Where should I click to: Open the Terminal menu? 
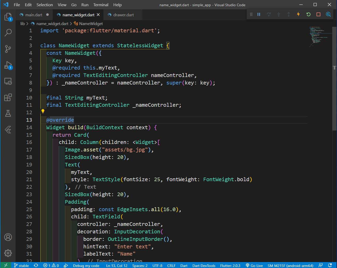pos(101,5)
